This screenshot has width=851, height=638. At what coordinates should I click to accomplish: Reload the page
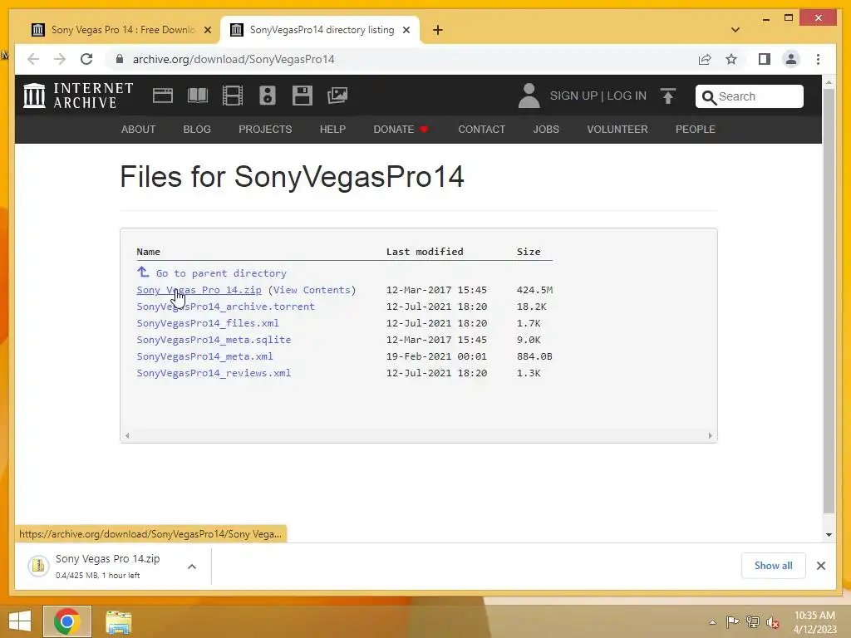click(86, 59)
